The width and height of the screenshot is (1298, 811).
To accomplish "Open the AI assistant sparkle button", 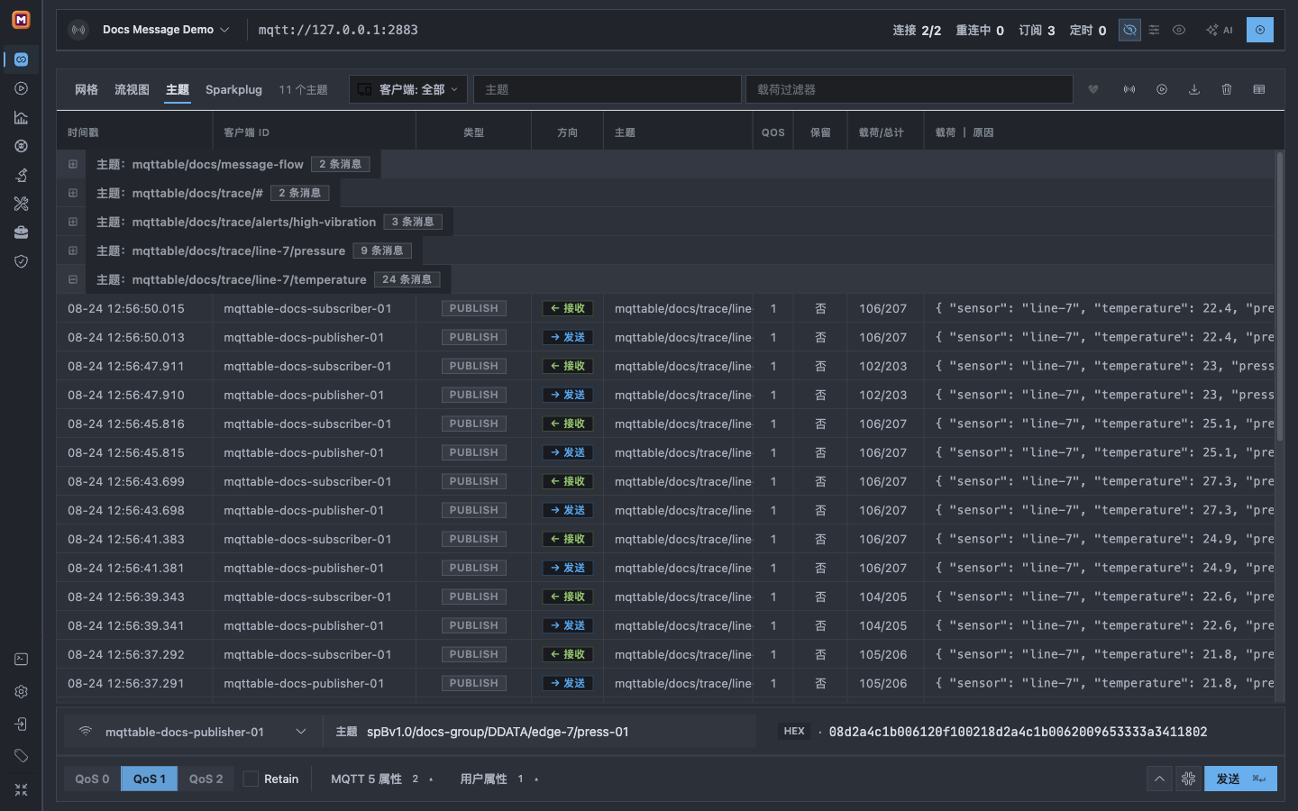I will (x=1219, y=30).
